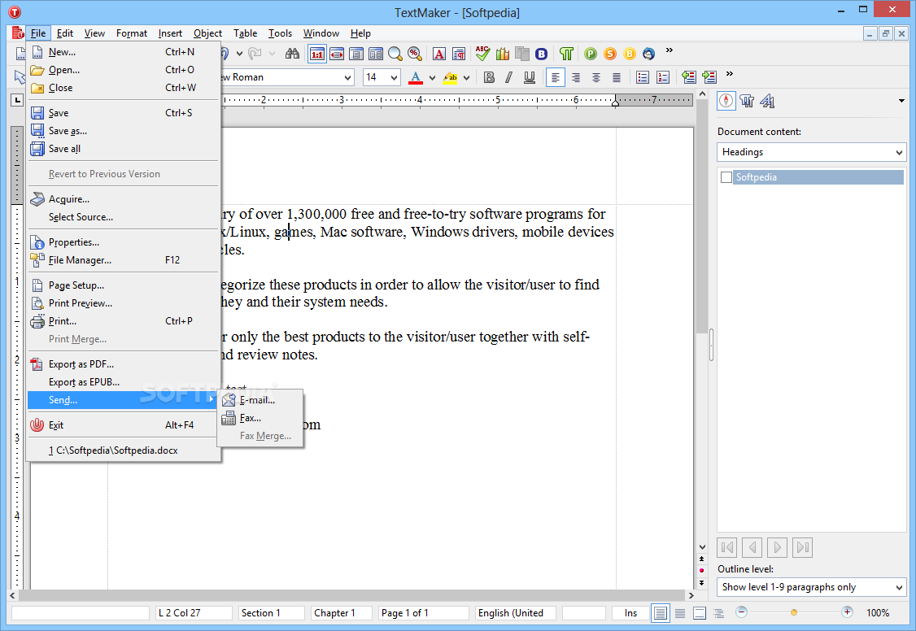Open character styles sidebar icon

(x=767, y=101)
